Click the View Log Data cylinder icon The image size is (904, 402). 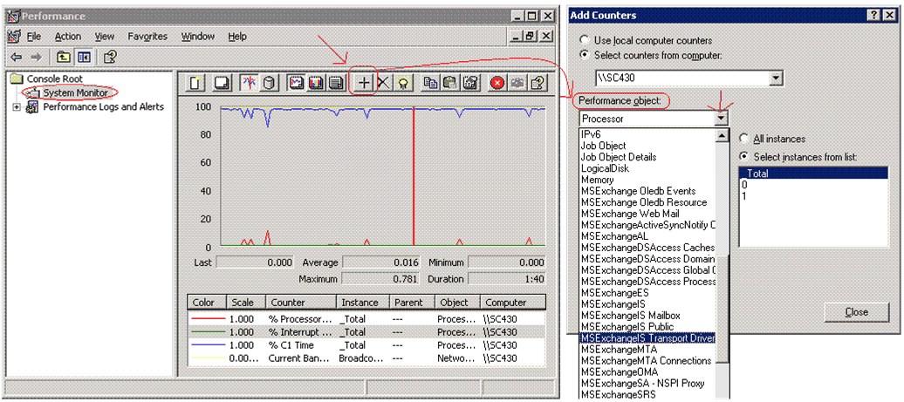tap(270, 83)
